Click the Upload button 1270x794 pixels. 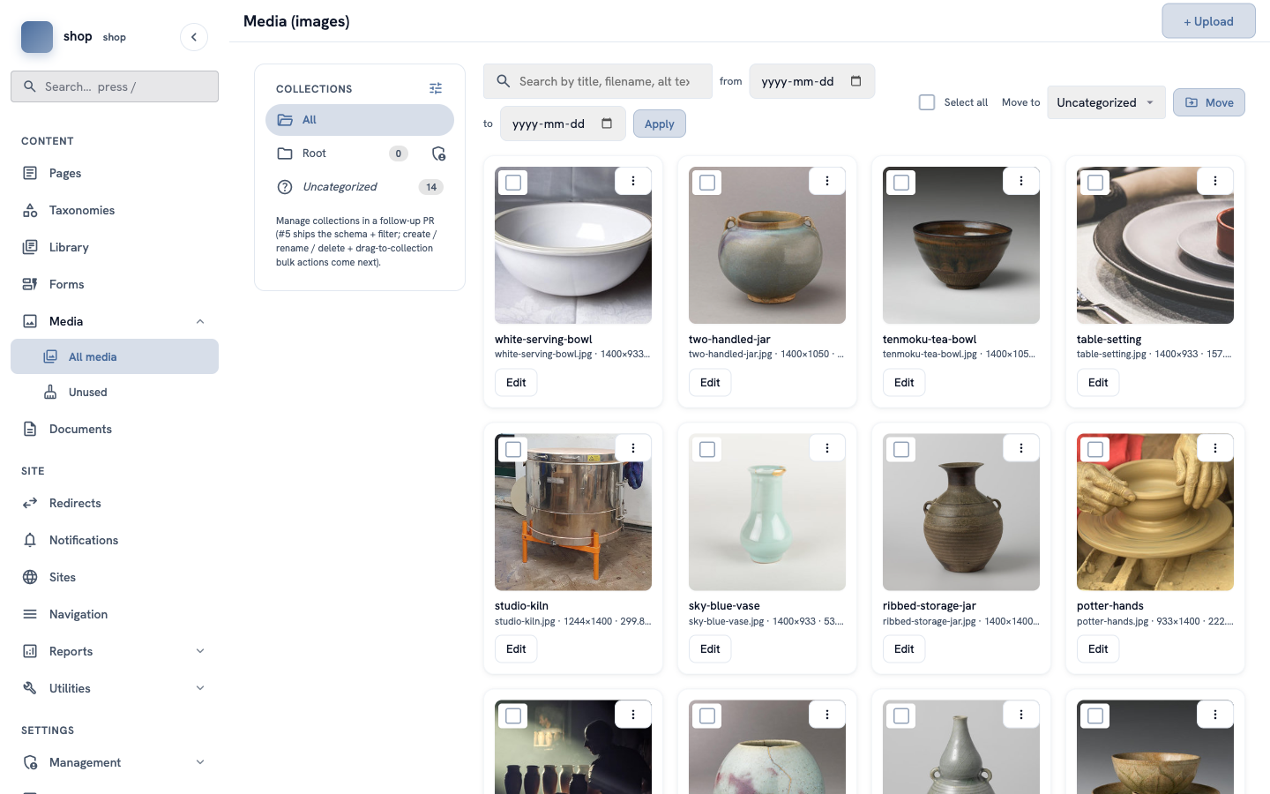point(1208,21)
